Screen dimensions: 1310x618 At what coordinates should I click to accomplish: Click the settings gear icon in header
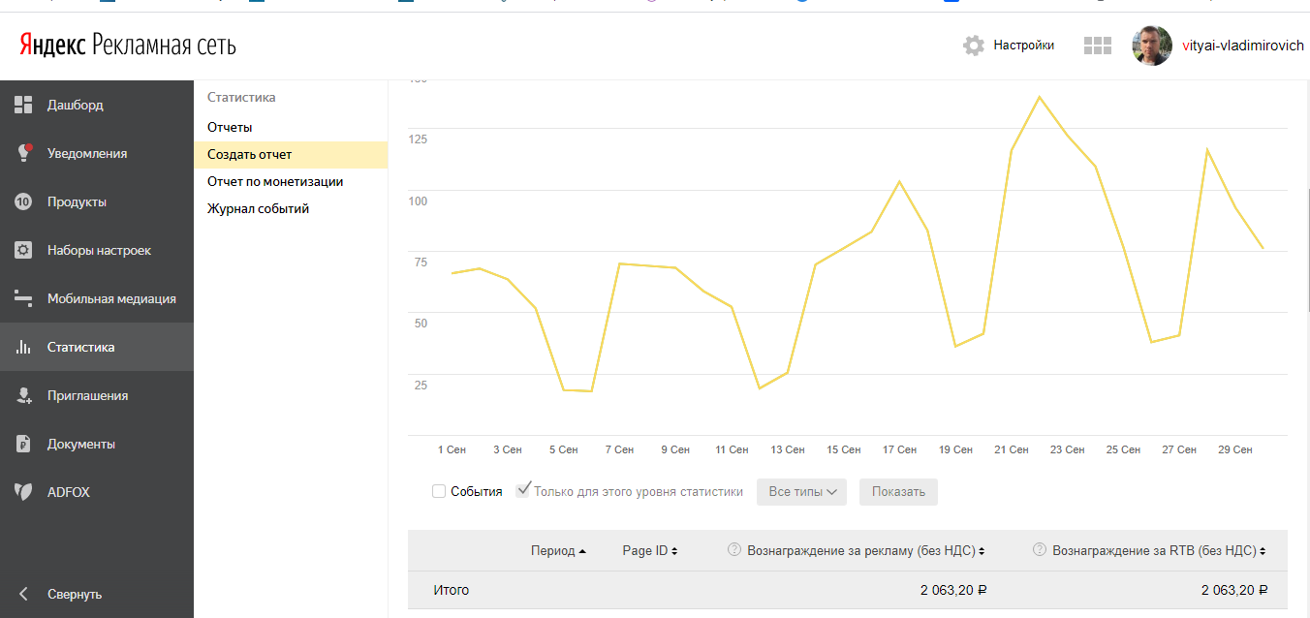click(x=974, y=46)
